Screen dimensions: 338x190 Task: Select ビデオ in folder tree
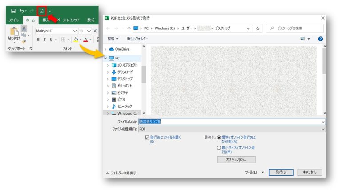[121, 99]
